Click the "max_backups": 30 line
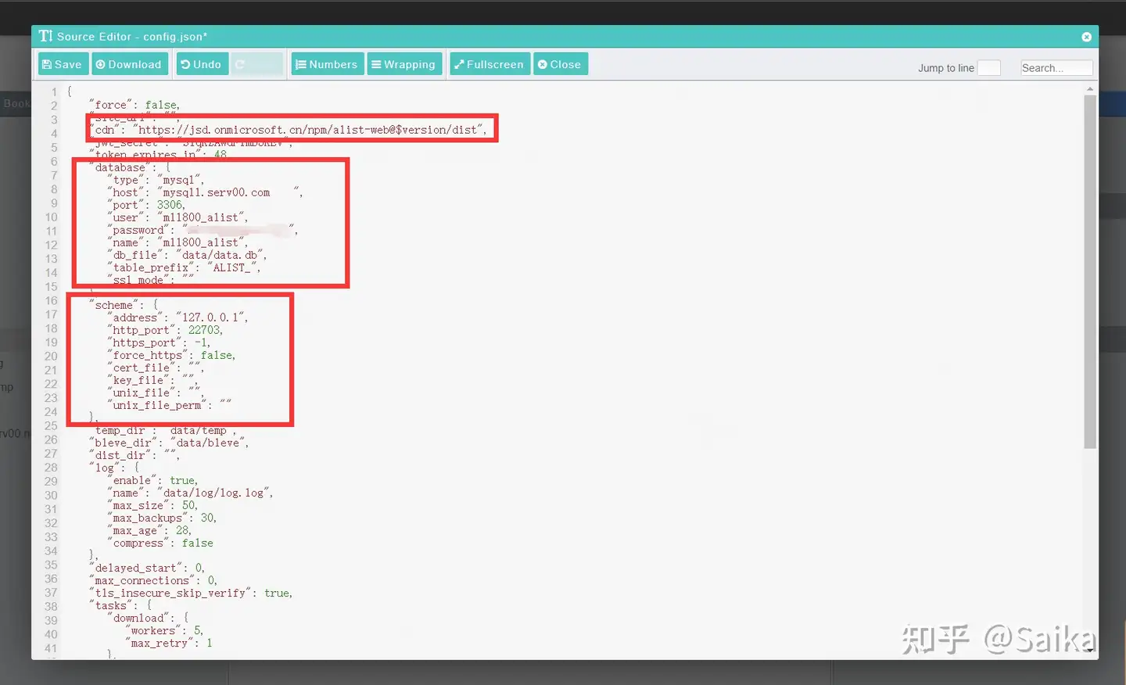The image size is (1126, 685). (x=162, y=518)
